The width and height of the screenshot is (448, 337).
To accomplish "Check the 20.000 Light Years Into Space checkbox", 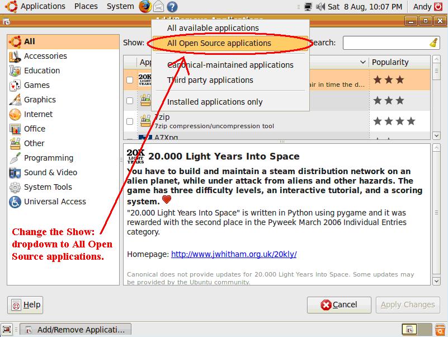I will click(x=130, y=80).
